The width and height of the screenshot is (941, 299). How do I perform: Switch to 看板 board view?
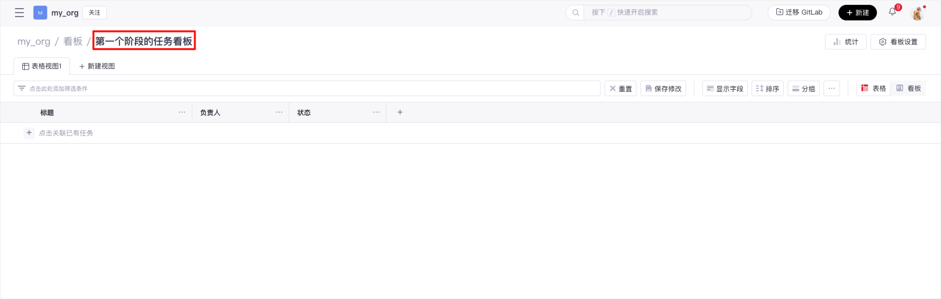(908, 88)
